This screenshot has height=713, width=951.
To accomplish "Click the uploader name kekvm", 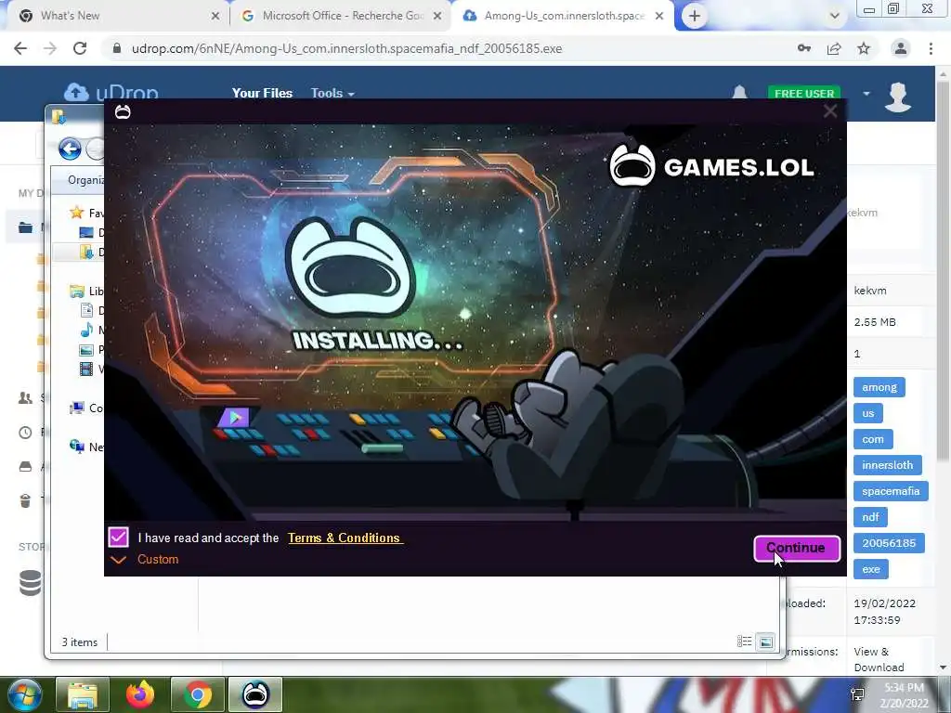I will [x=869, y=291].
